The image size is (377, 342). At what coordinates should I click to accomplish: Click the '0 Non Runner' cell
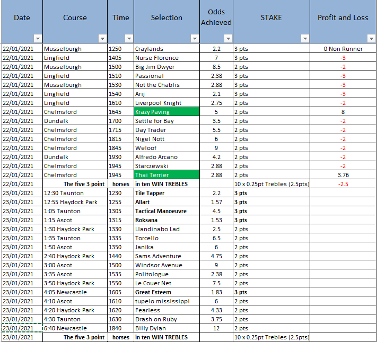pyautogui.click(x=343, y=49)
